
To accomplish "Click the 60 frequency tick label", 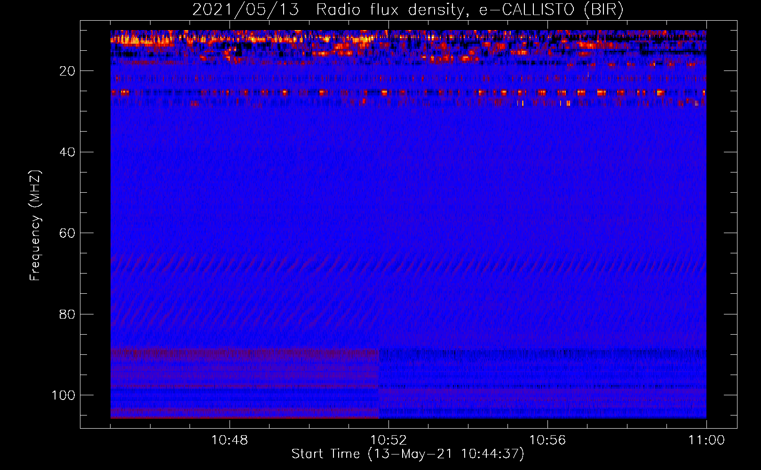I will (x=67, y=233).
